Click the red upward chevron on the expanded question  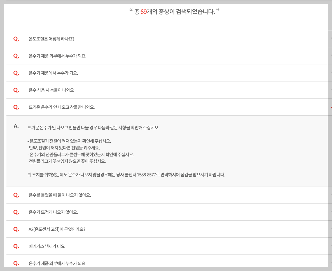click(331, 107)
